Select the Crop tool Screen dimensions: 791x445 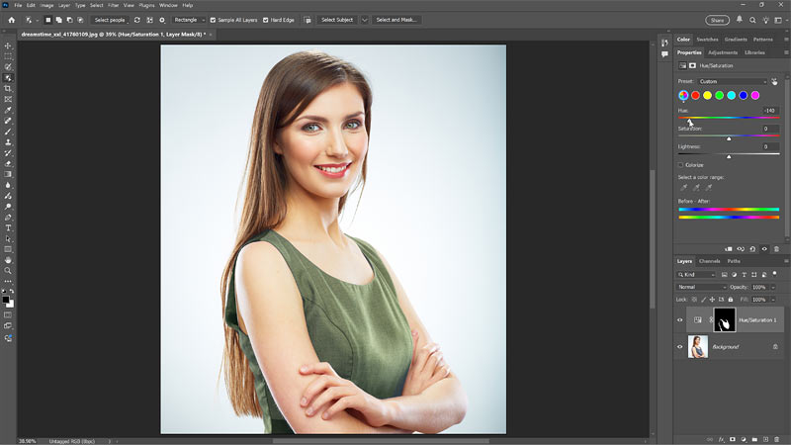[8, 89]
